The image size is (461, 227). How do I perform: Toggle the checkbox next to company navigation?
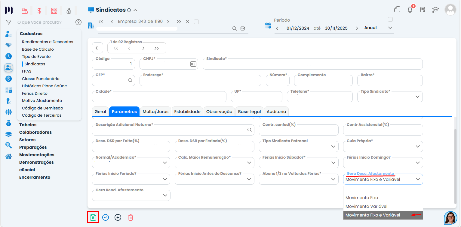(x=196, y=22)
